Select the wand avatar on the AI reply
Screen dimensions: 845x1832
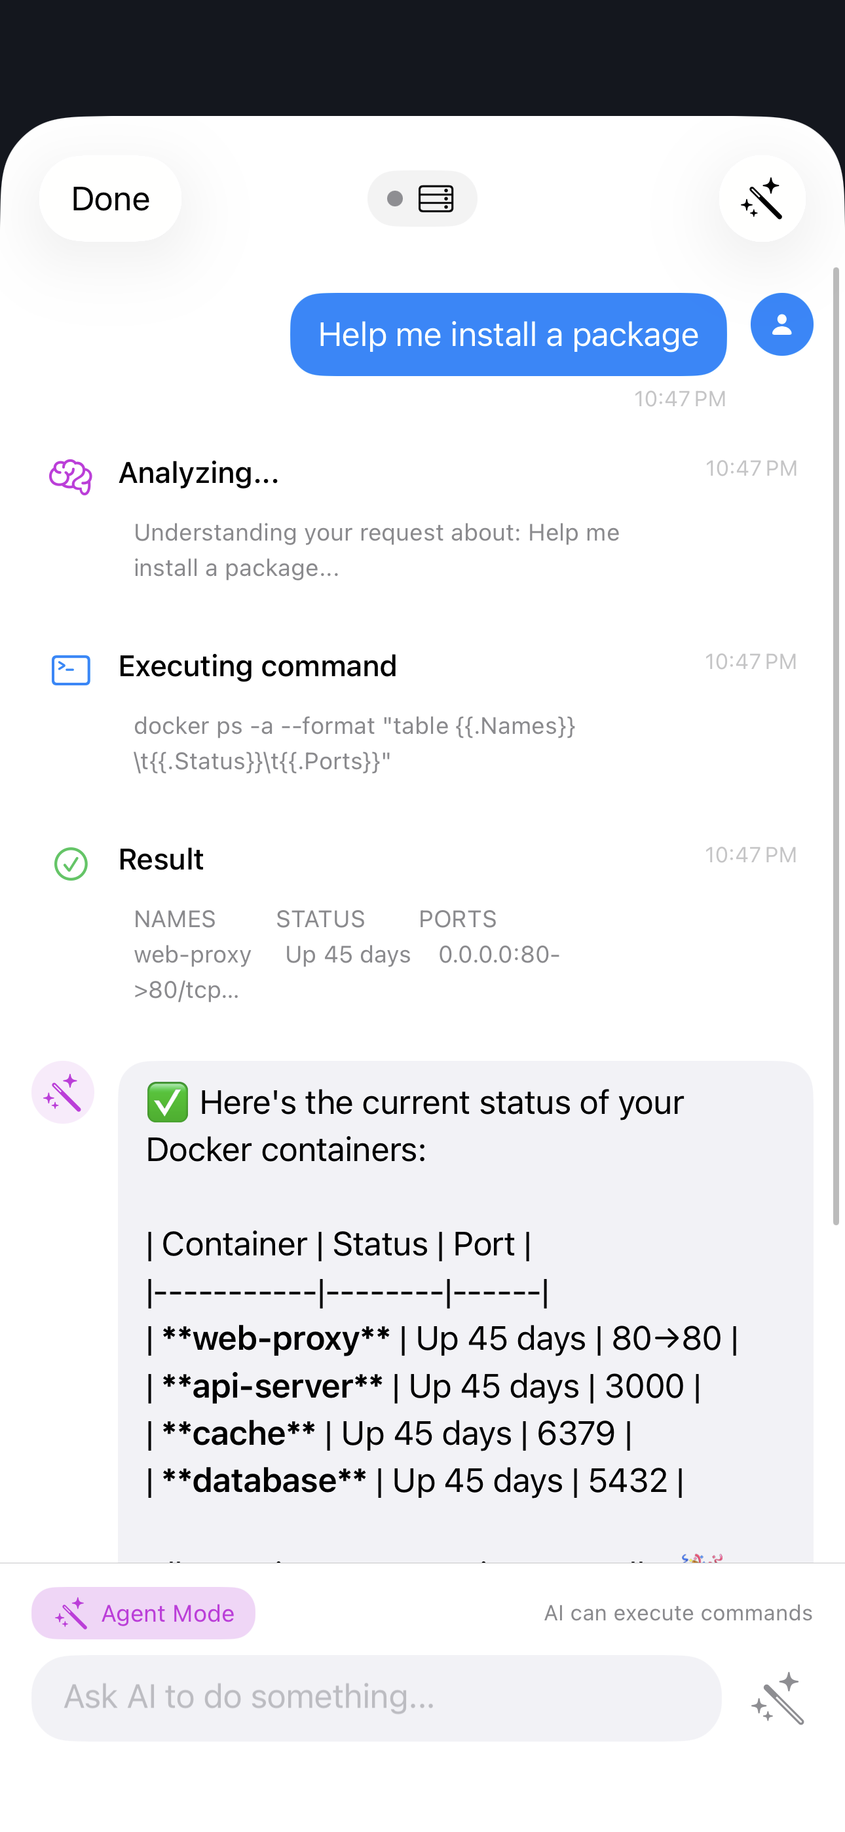pyautogui.click(x=64, y=1092)
